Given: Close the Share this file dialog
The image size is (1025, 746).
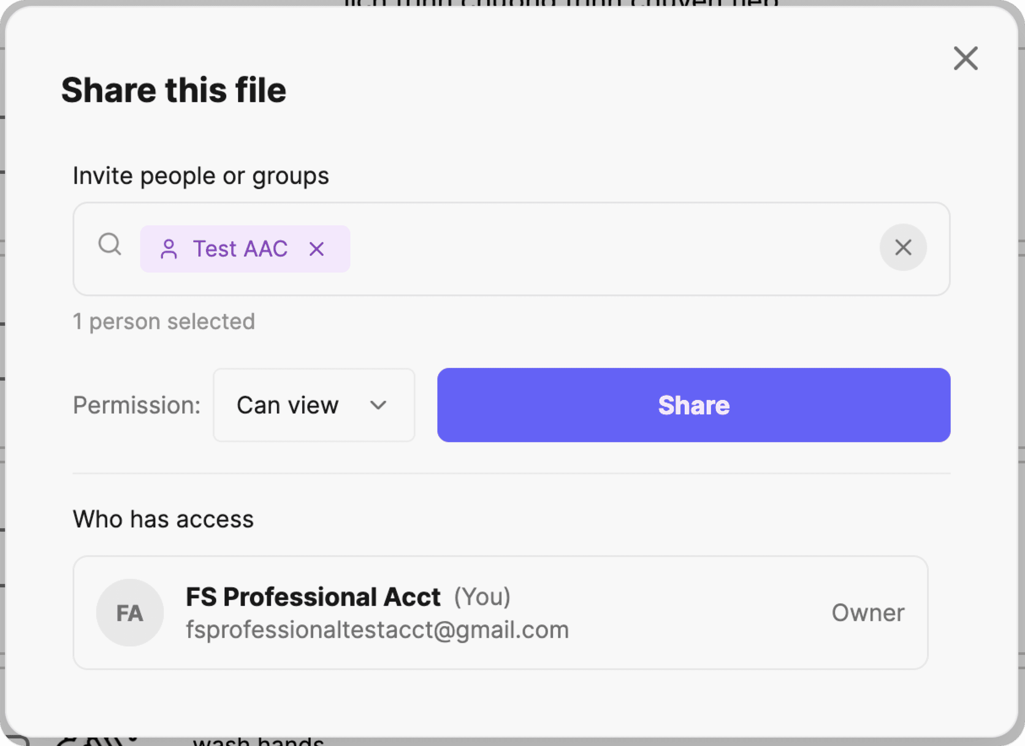Looking at the screenshot, I should point(965,58).
